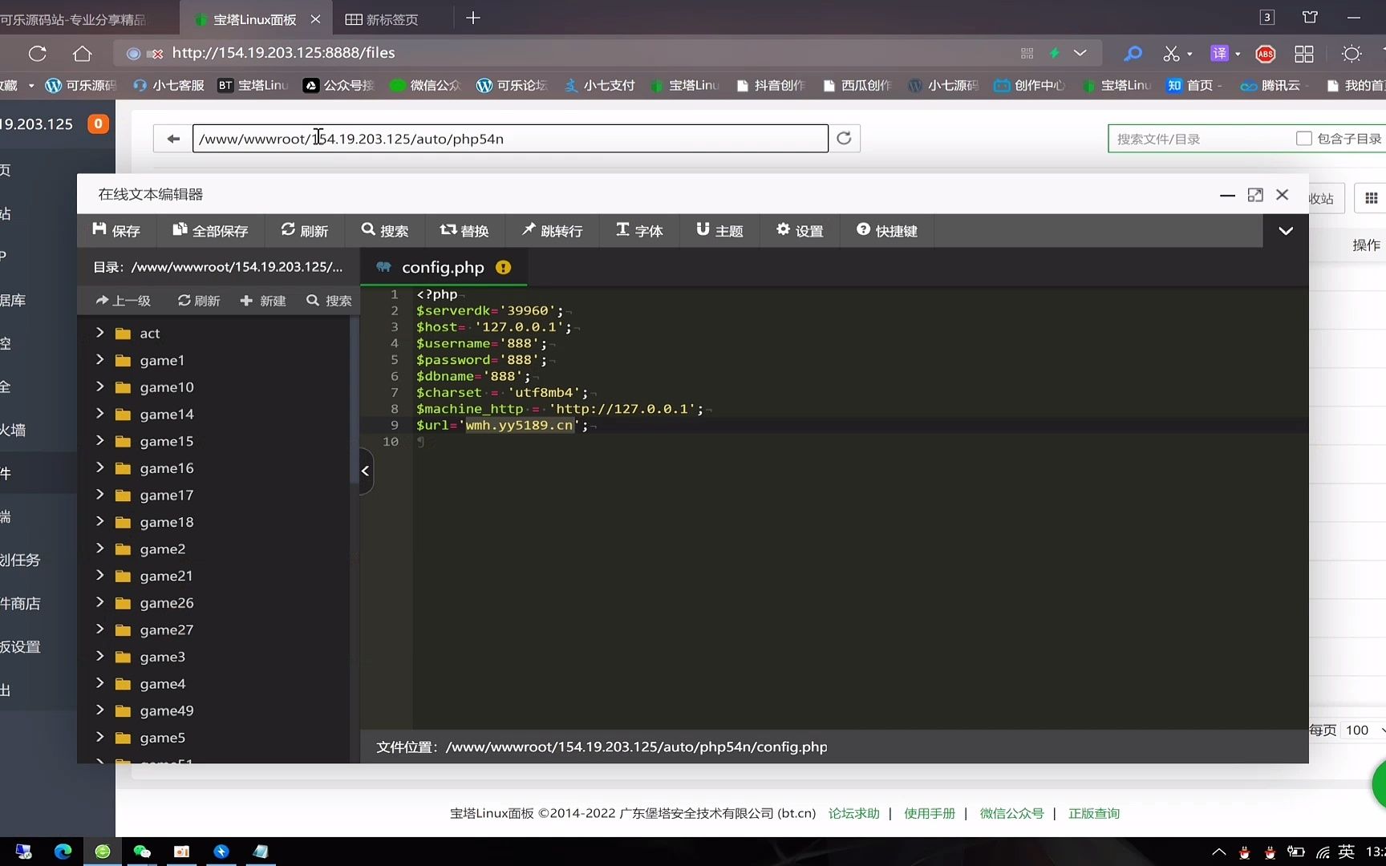
Task: Expand the game16 folder
Action: pyautogui.click(x=99, y=467)
